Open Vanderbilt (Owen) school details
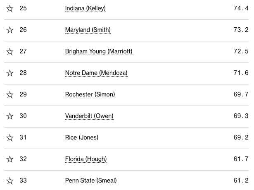 89,116
